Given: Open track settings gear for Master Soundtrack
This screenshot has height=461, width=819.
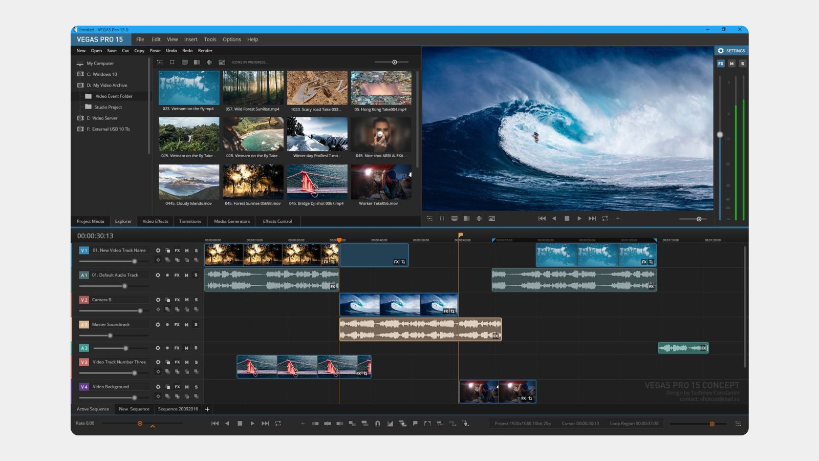Looking at the screenshot, I should 158,325.
